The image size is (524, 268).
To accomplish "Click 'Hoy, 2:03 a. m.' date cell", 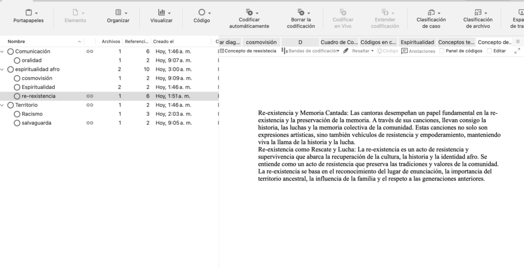I will 174,114.
